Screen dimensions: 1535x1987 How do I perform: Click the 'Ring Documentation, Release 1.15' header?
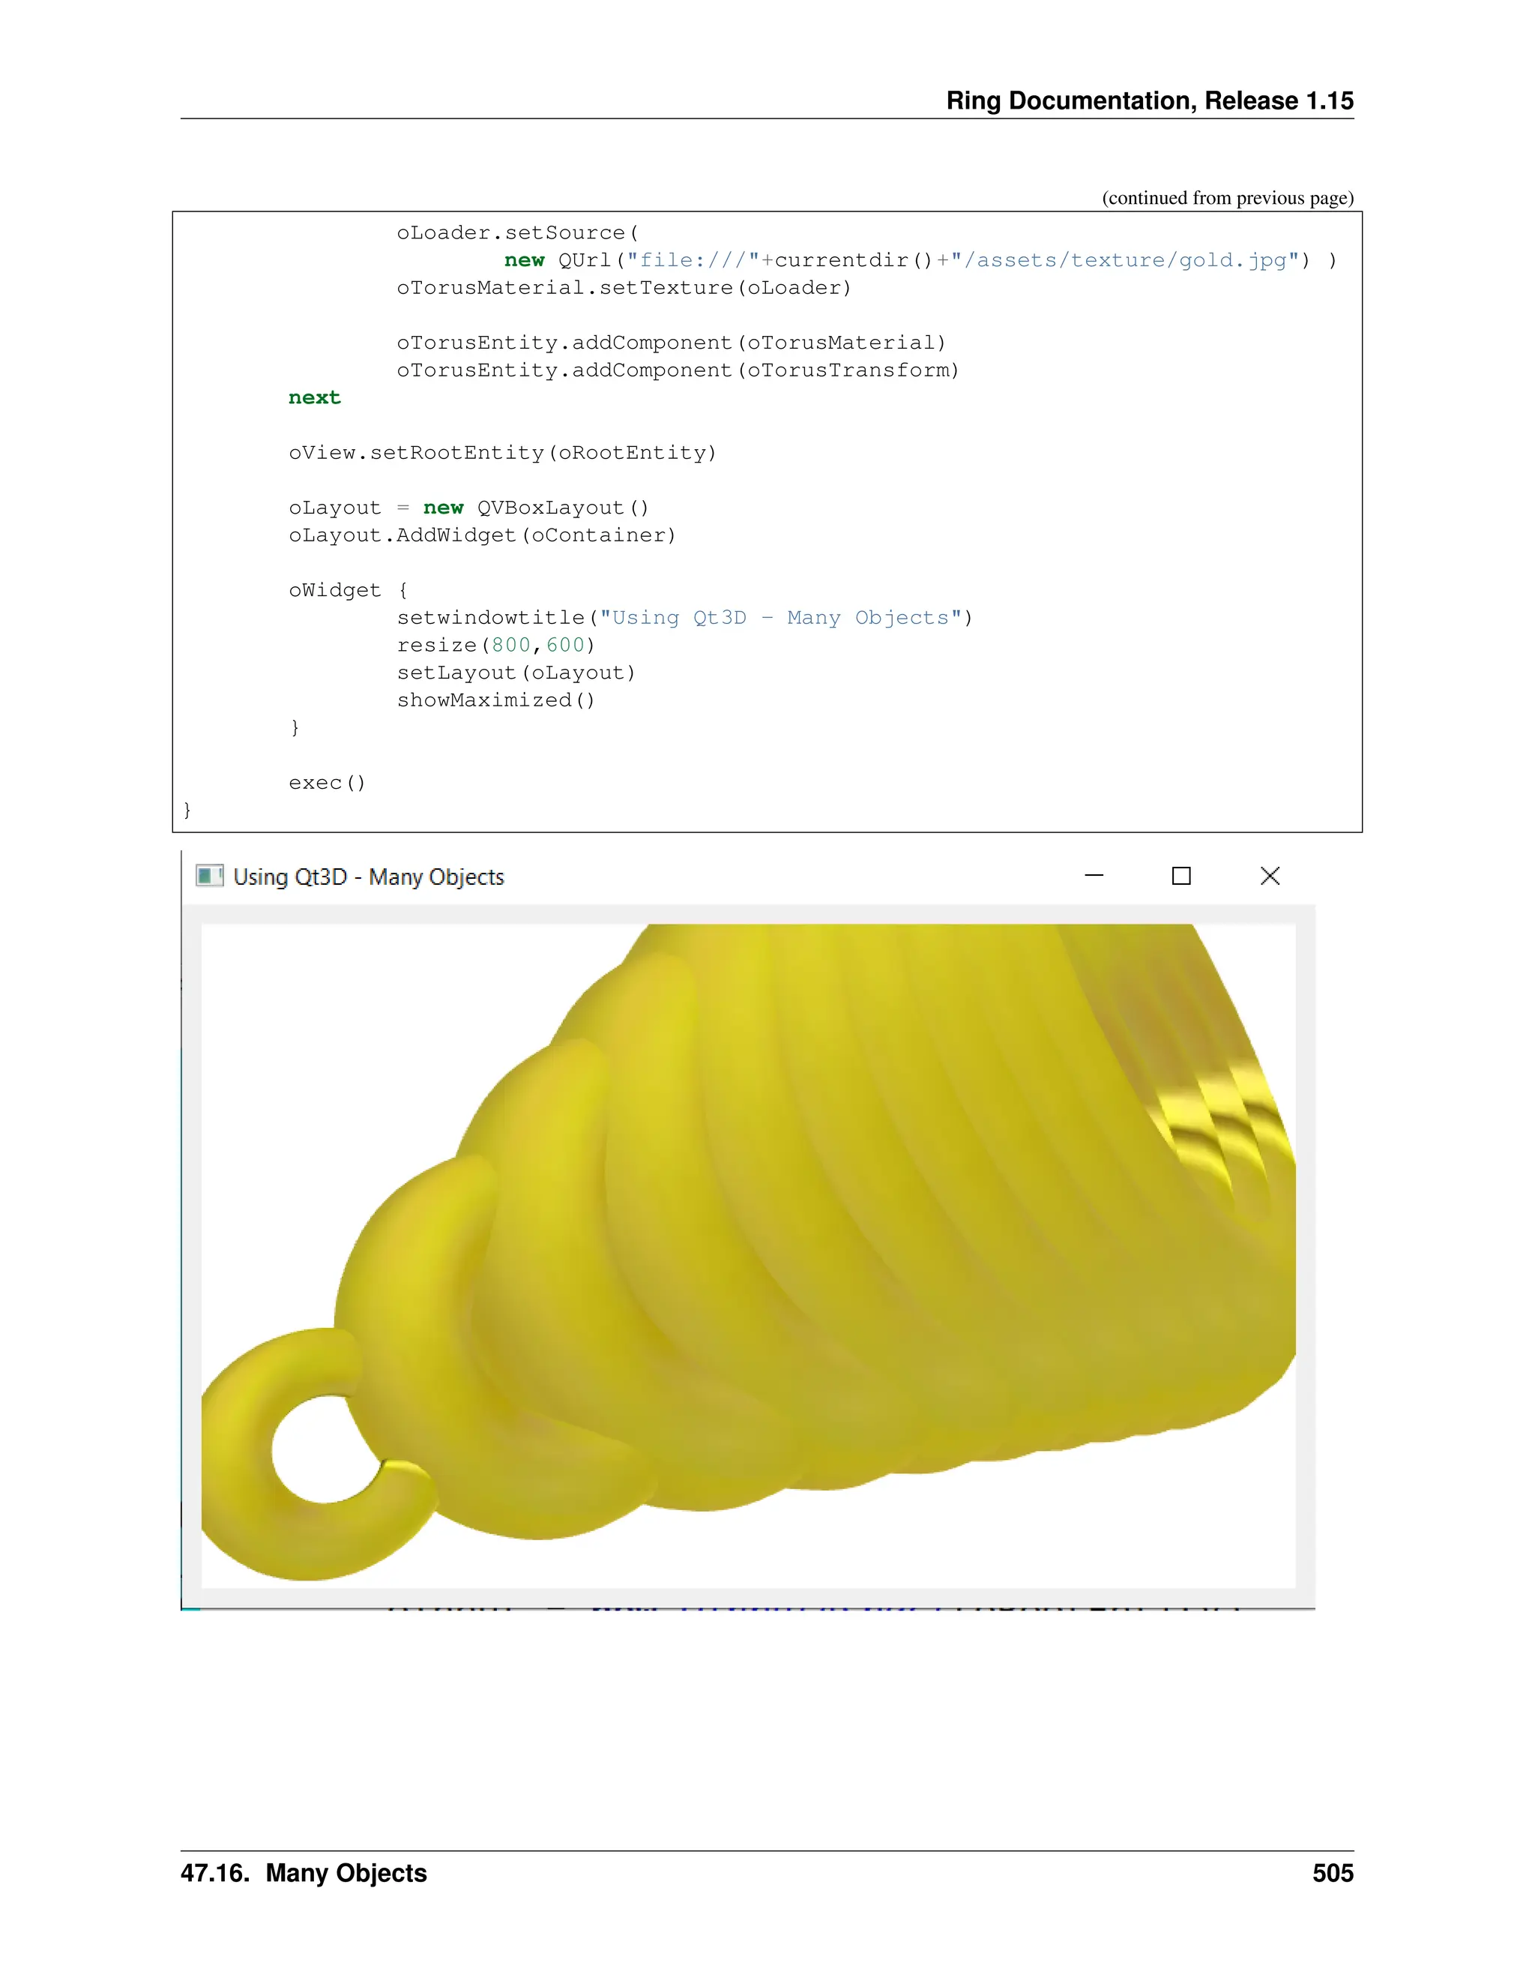point(1150,101)
